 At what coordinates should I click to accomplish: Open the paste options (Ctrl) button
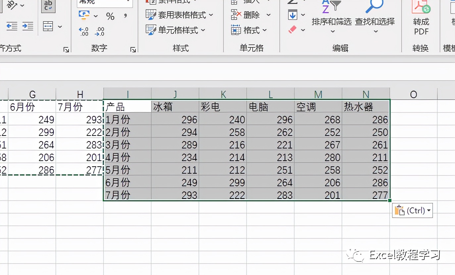click(x=412, y=210)
